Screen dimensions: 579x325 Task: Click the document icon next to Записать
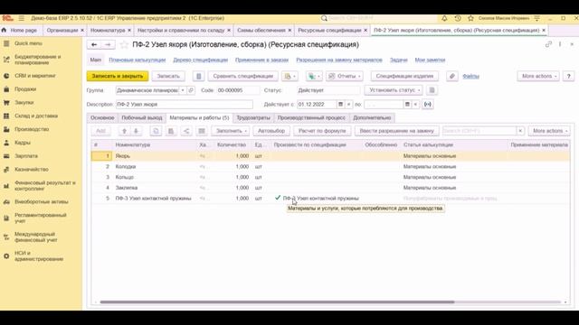tap(198, 76)
